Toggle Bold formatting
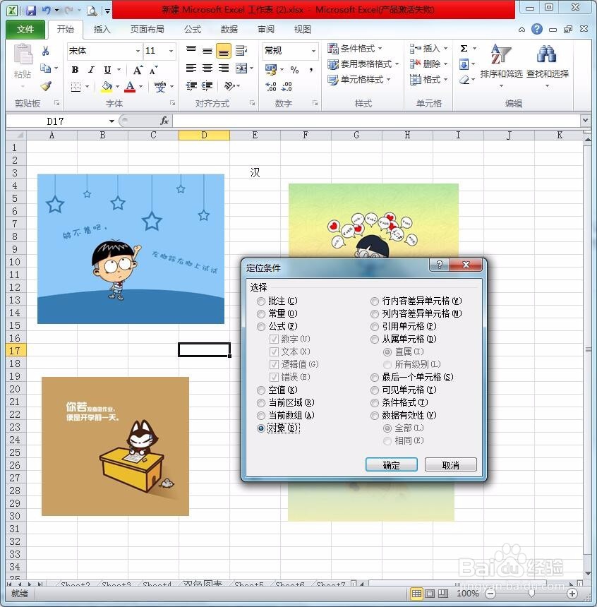The height and width of the screenshot is (607, 597). pos(75,70)
